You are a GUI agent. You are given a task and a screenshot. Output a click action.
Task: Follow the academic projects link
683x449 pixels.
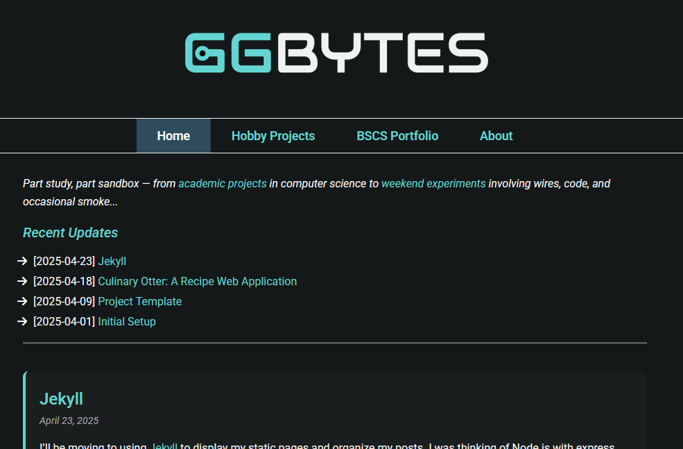tap(223, 183)
